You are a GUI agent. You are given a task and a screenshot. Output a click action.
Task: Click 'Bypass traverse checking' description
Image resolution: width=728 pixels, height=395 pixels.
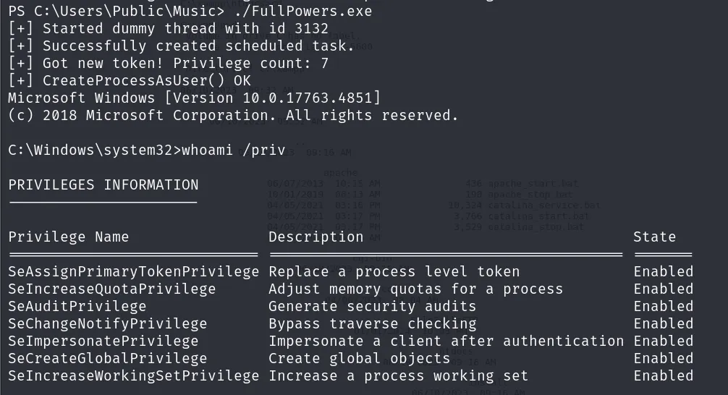373,324
